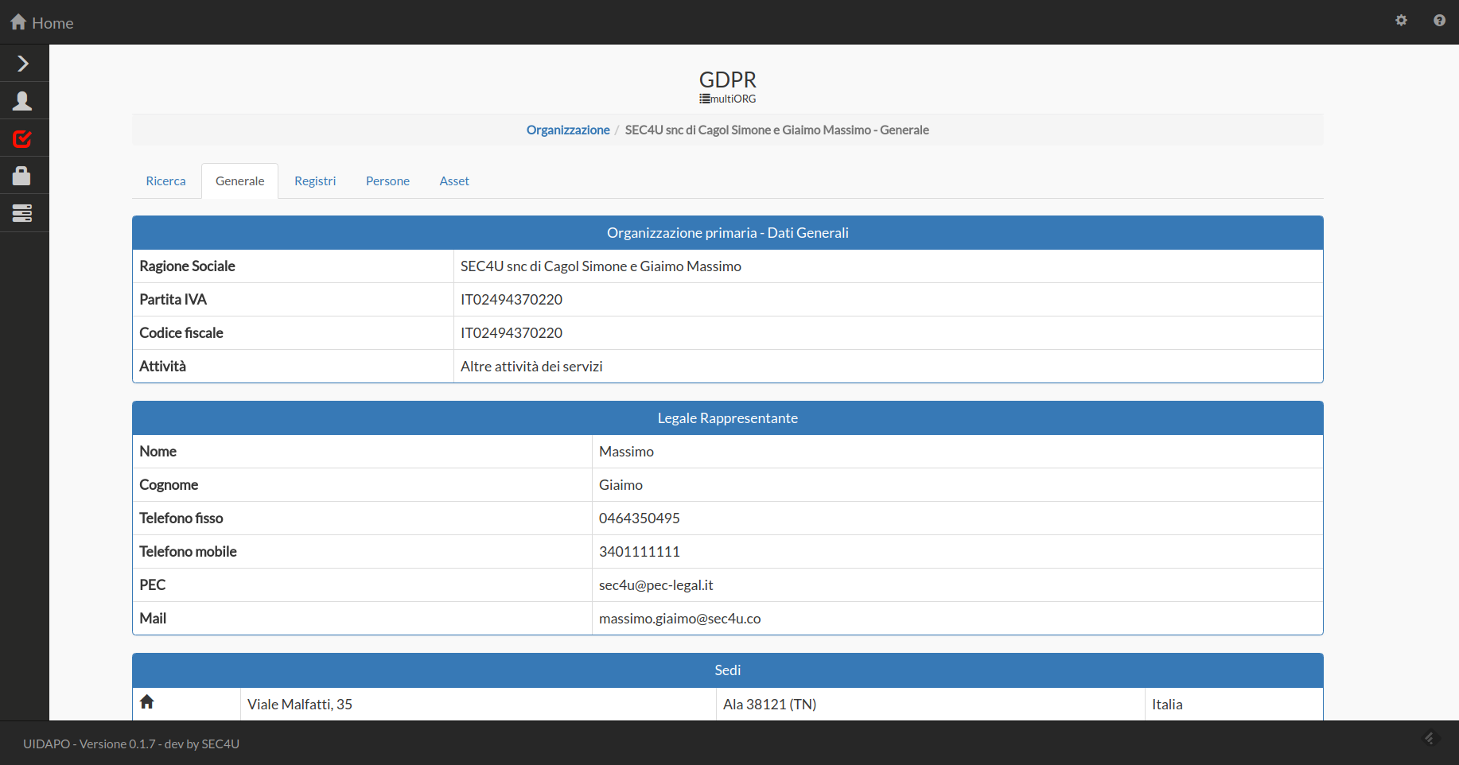
Task: Click the Organizzazione primaria - Dati Generali header
Action: (727, 233)
